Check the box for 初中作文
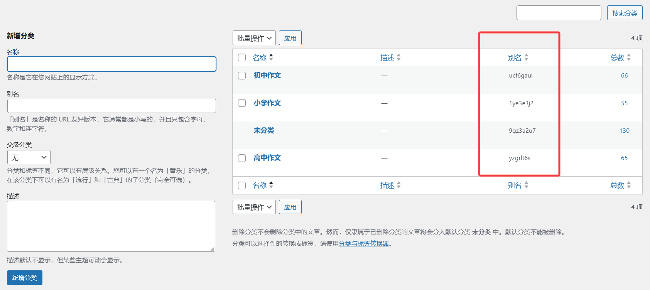The height and width of the screenshot is (290, 650). [x=242, y=76]
